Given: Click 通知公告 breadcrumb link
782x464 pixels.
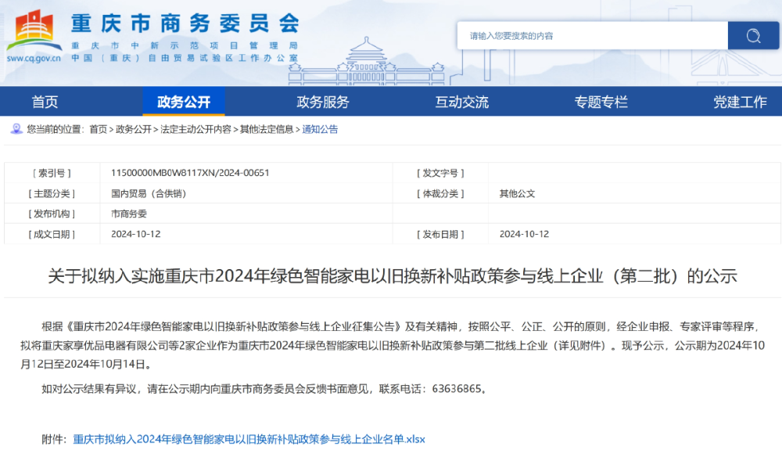Looking at the screenshot, I should point(321,129).
